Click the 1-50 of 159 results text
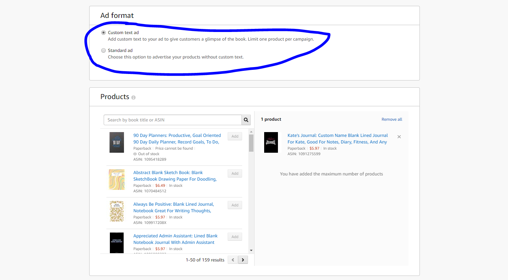 point(205,260)
